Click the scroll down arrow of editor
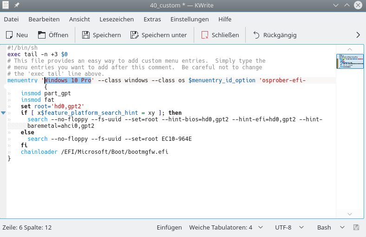Screen dimensions: 366x237 point(350,214)
